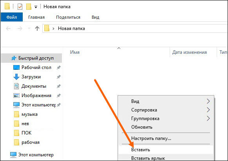The image size is (228, 161).
Task: Click the pin icon beside pinned Этот компьютер
Action: tap(59, 105)
